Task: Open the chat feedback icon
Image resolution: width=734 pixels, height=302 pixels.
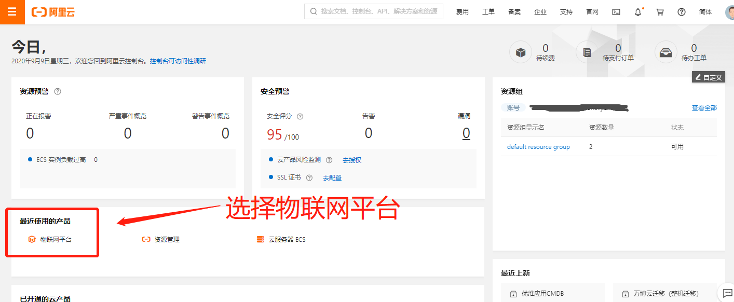Action: [x=727, y=293]
